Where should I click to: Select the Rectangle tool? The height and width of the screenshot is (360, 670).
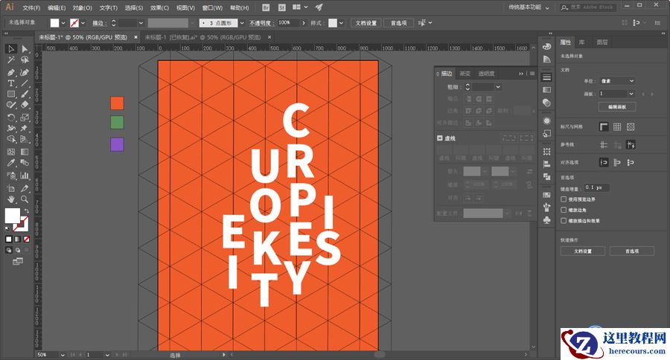(x=11, y=94)
